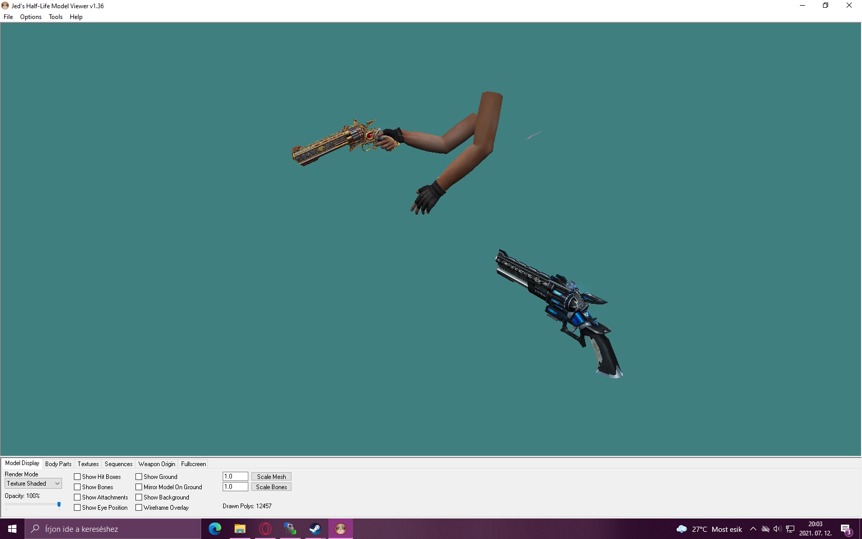The image size is (862, 539).
Task: Switch to the Textures tab
Action: (x=88, y=464)
